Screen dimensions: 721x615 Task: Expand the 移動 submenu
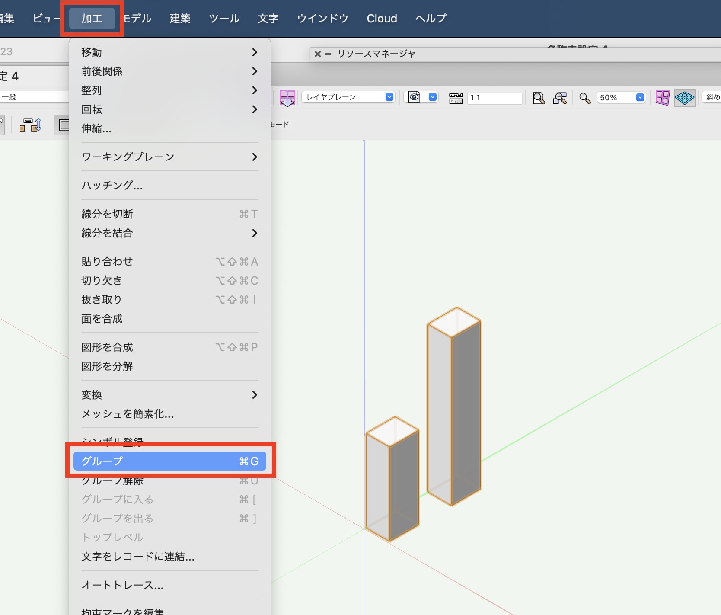170,52
